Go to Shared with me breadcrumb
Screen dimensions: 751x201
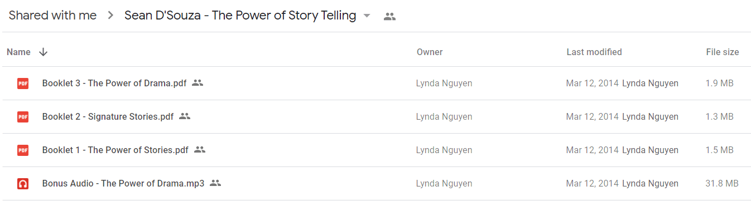coord(52,16)
